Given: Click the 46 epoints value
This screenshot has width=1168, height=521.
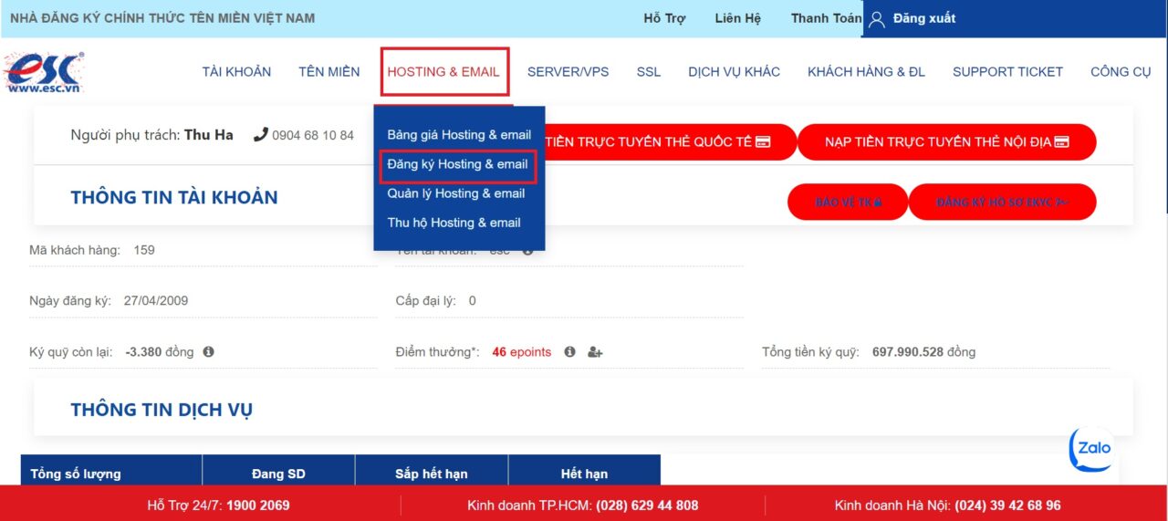Looking at the screenshot, I should click(522, 352).
